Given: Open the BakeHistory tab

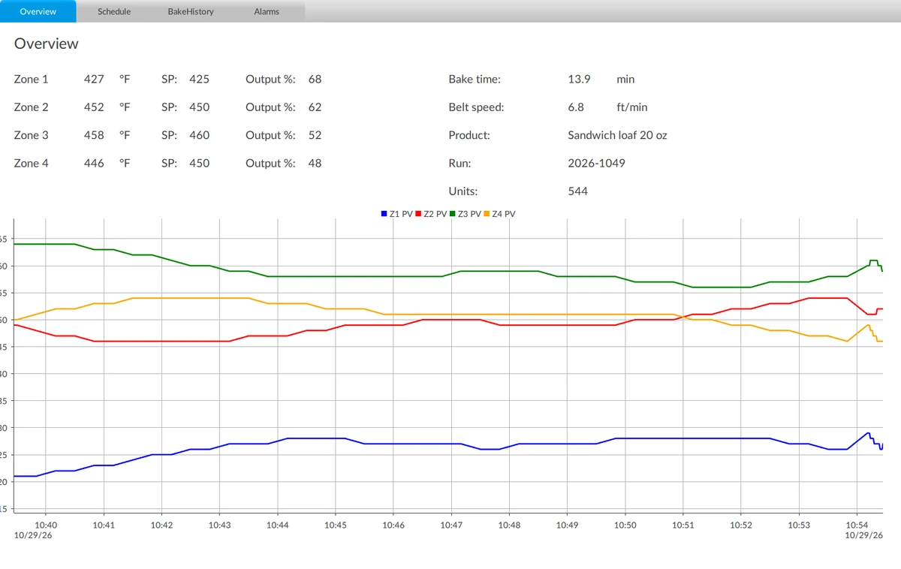Looking at the screenshot, I should coord(191,11).
